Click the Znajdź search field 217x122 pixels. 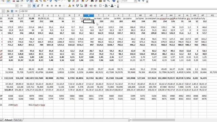pos(127,1)
